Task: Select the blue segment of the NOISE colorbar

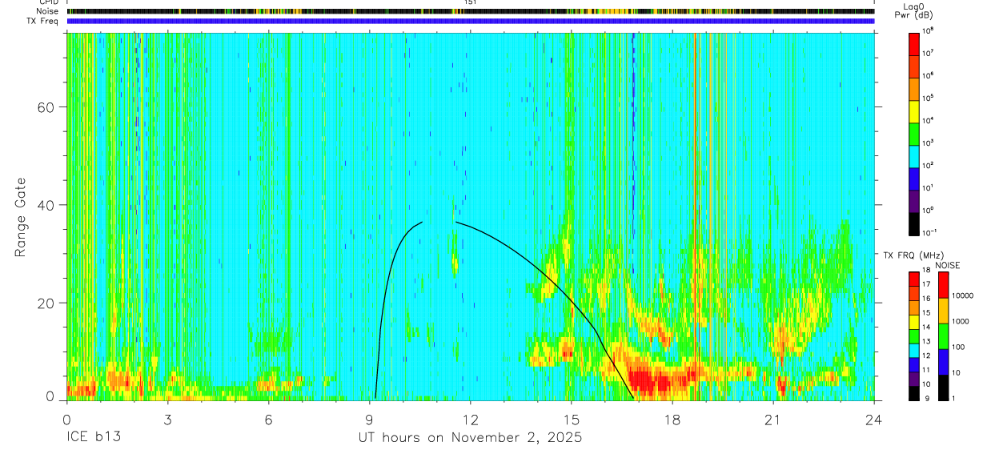Action: tap(943, 362)
